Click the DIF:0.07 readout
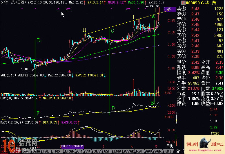This screenshot has height=154, width=225. click(x=31, y=123)
